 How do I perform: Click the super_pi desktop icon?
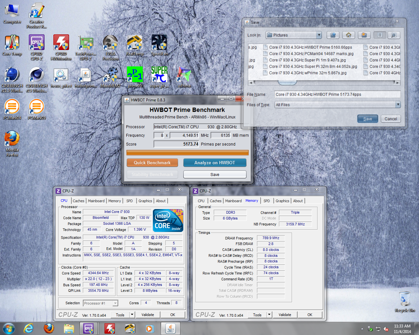pos(159,78)
